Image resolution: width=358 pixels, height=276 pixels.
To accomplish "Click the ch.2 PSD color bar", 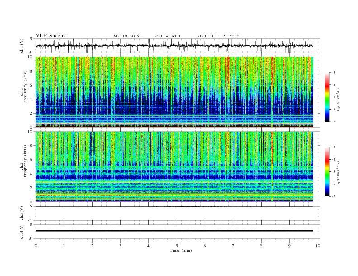I will [327, 172].
